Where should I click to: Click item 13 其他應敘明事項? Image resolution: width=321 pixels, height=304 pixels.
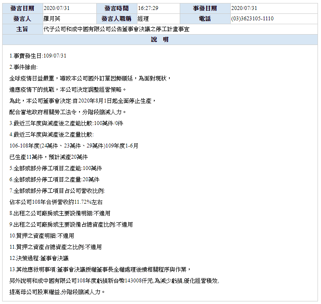(x=100, y=269)
